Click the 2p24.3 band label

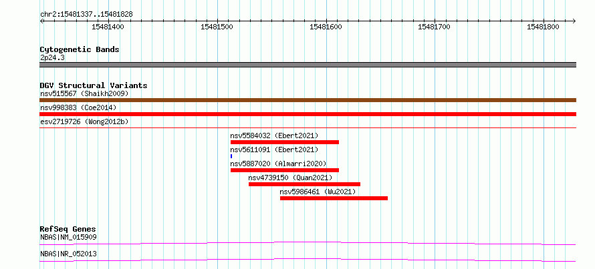pyautogui.click(x=51, y=58)
